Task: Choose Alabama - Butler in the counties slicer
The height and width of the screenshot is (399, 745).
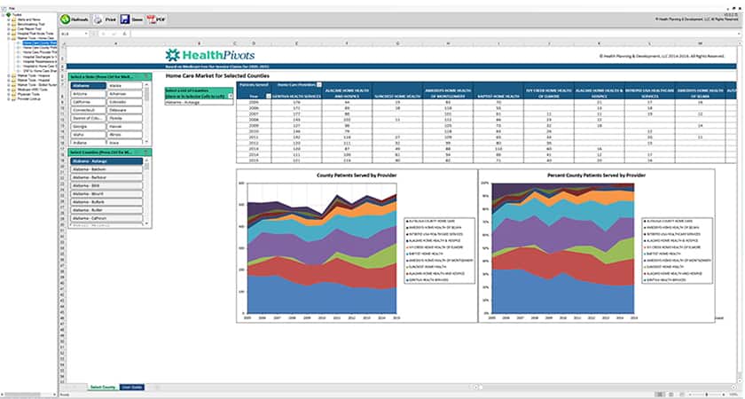Action: [106, 210]
